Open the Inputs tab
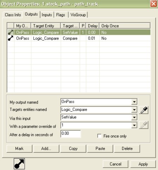 tap(47, 15)
